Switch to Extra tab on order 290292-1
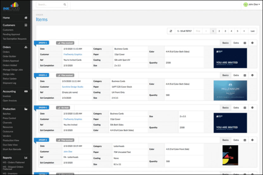The width and height of the screenshot is (263, 175). (x=236, y=43)
